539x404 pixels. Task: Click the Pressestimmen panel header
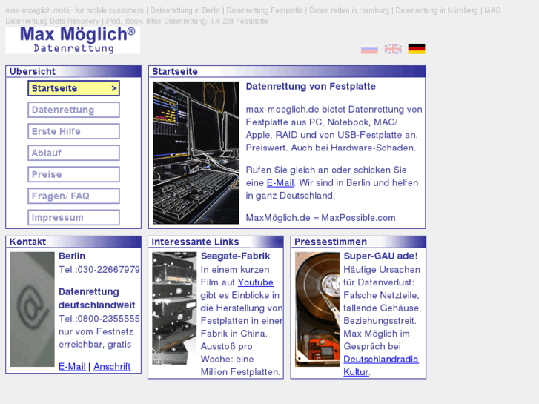coord(359,242)
